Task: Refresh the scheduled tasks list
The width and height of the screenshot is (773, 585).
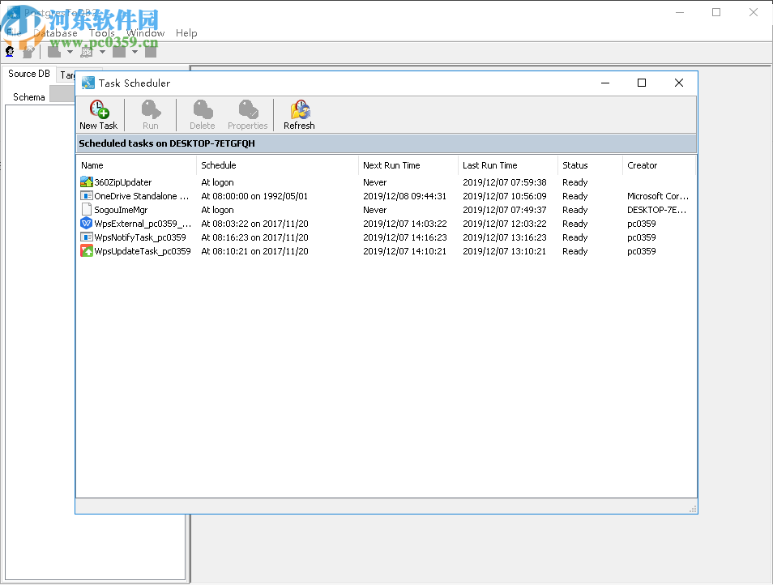Action: pos(298,114)
